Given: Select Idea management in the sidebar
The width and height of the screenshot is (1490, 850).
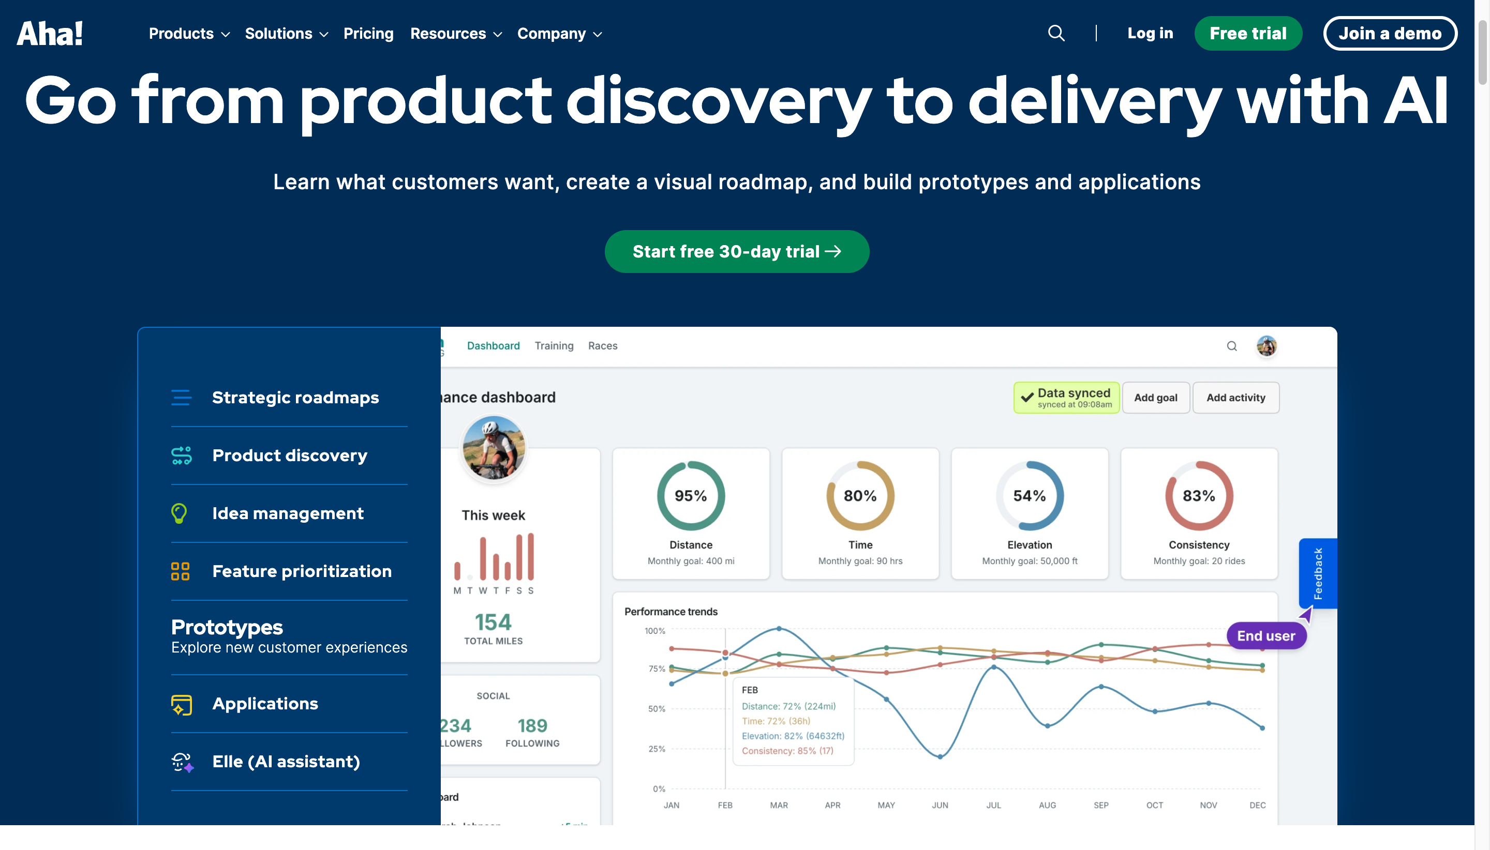Looking at the screenshot, I should (x=289, y=513).
